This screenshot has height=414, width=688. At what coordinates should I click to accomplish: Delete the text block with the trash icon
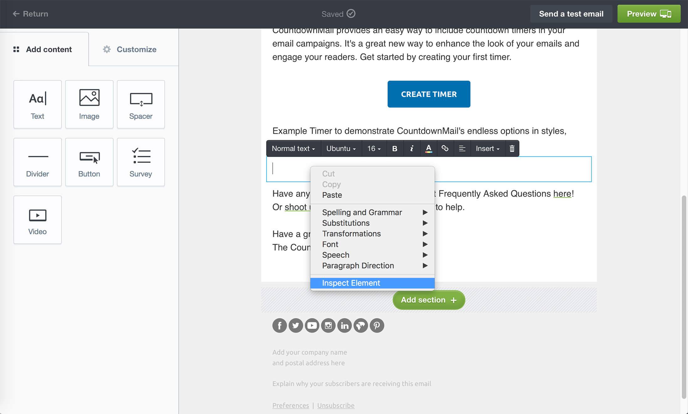pos(512,148)
